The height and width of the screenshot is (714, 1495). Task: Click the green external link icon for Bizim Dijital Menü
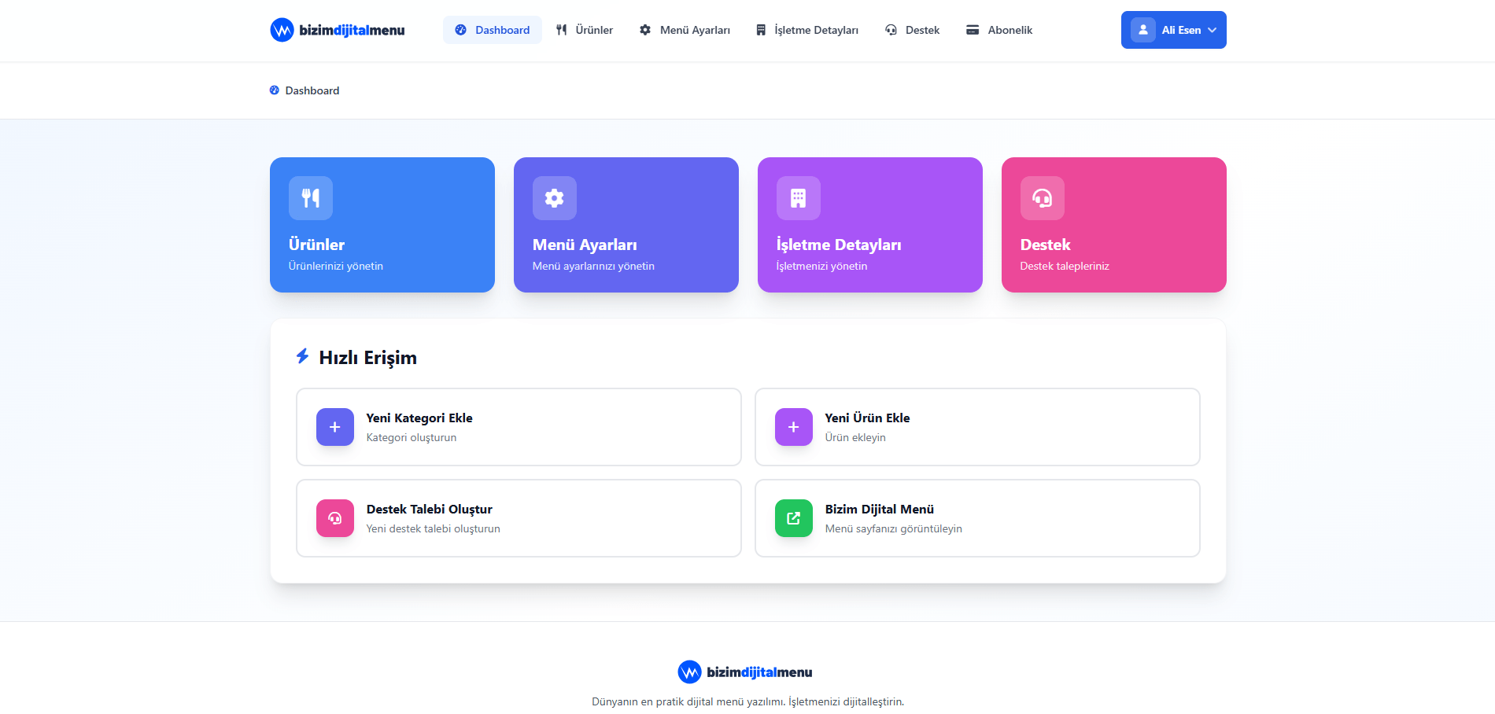(794, 518)
